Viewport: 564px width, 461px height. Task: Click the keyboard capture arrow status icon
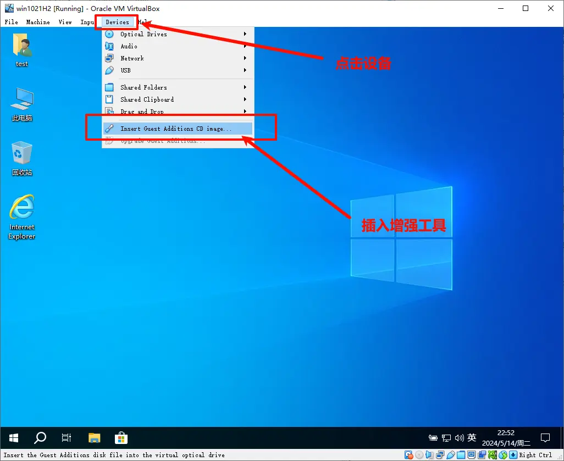click(513, 455)
